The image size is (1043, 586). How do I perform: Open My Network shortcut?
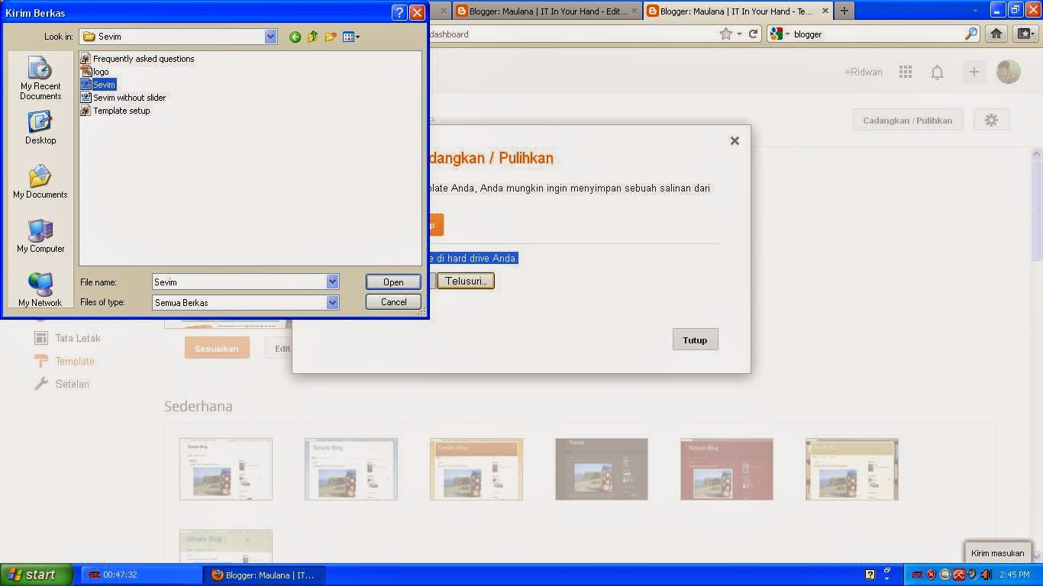point(40,290)
